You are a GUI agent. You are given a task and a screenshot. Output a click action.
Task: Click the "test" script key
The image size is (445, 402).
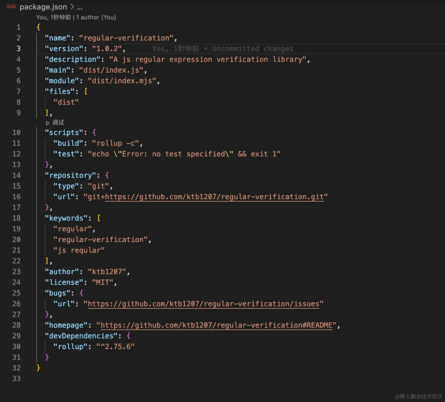pos(66,154)
